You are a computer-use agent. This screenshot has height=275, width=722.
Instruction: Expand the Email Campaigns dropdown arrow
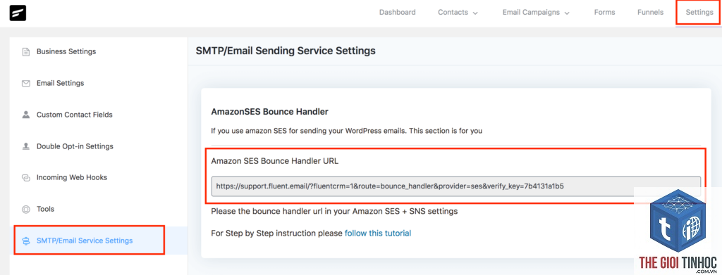tap(567, 13)
